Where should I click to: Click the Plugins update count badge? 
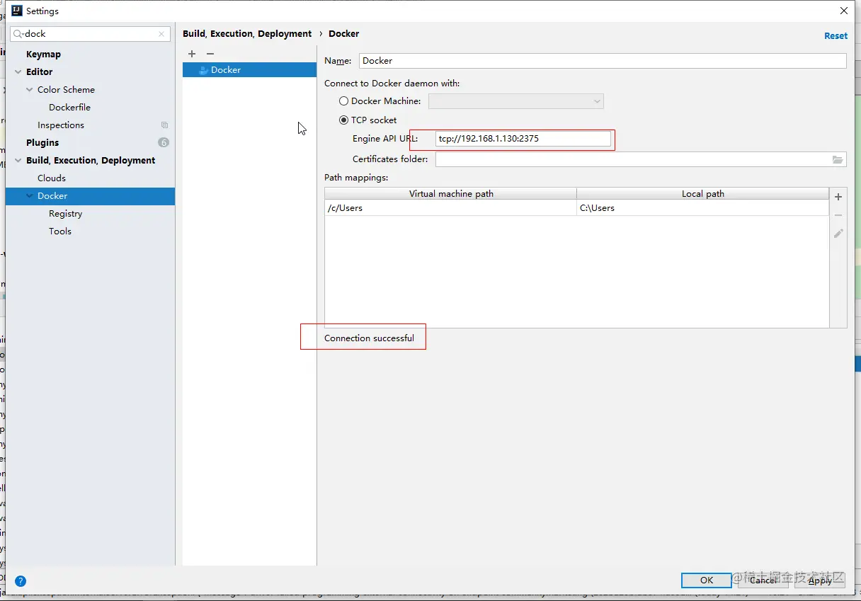(164, 142)
